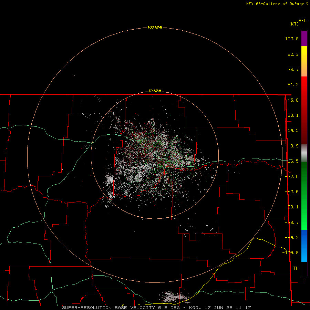
Task: Click the -109.8 velocity scale value
Action: pos(291,253)
